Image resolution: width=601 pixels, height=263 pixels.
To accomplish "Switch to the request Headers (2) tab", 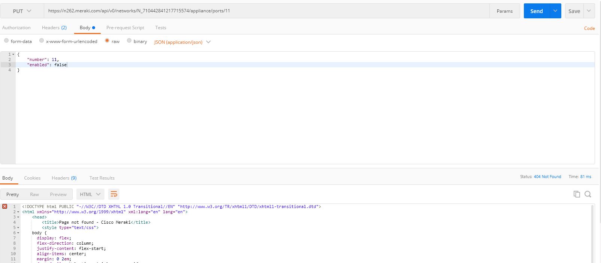I will (x=54, y=28).
